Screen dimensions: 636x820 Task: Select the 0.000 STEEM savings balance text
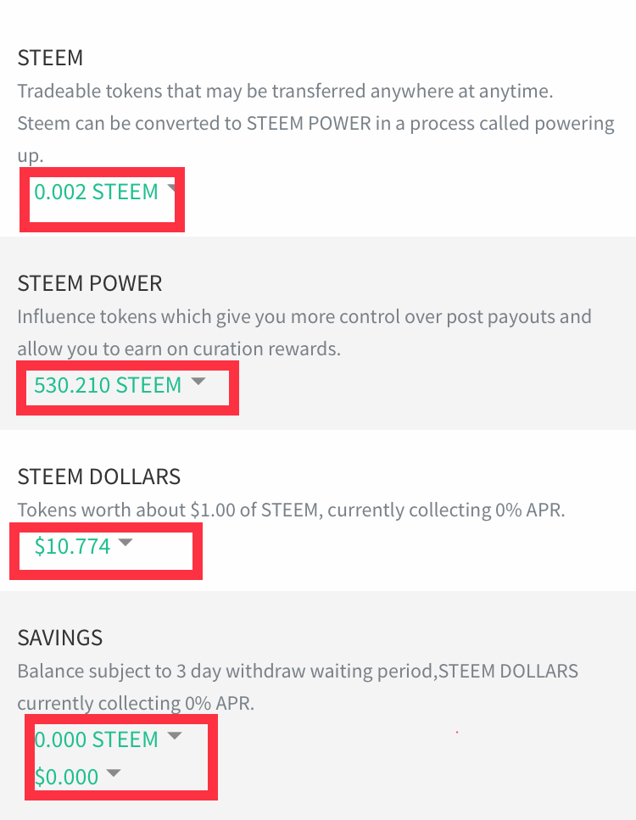[96, 740]
